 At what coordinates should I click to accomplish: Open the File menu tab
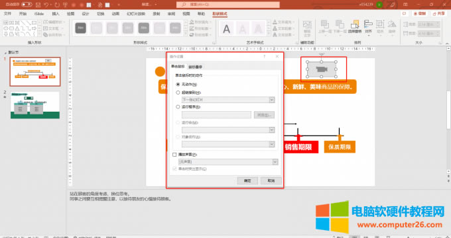click(x=8, y=14)
